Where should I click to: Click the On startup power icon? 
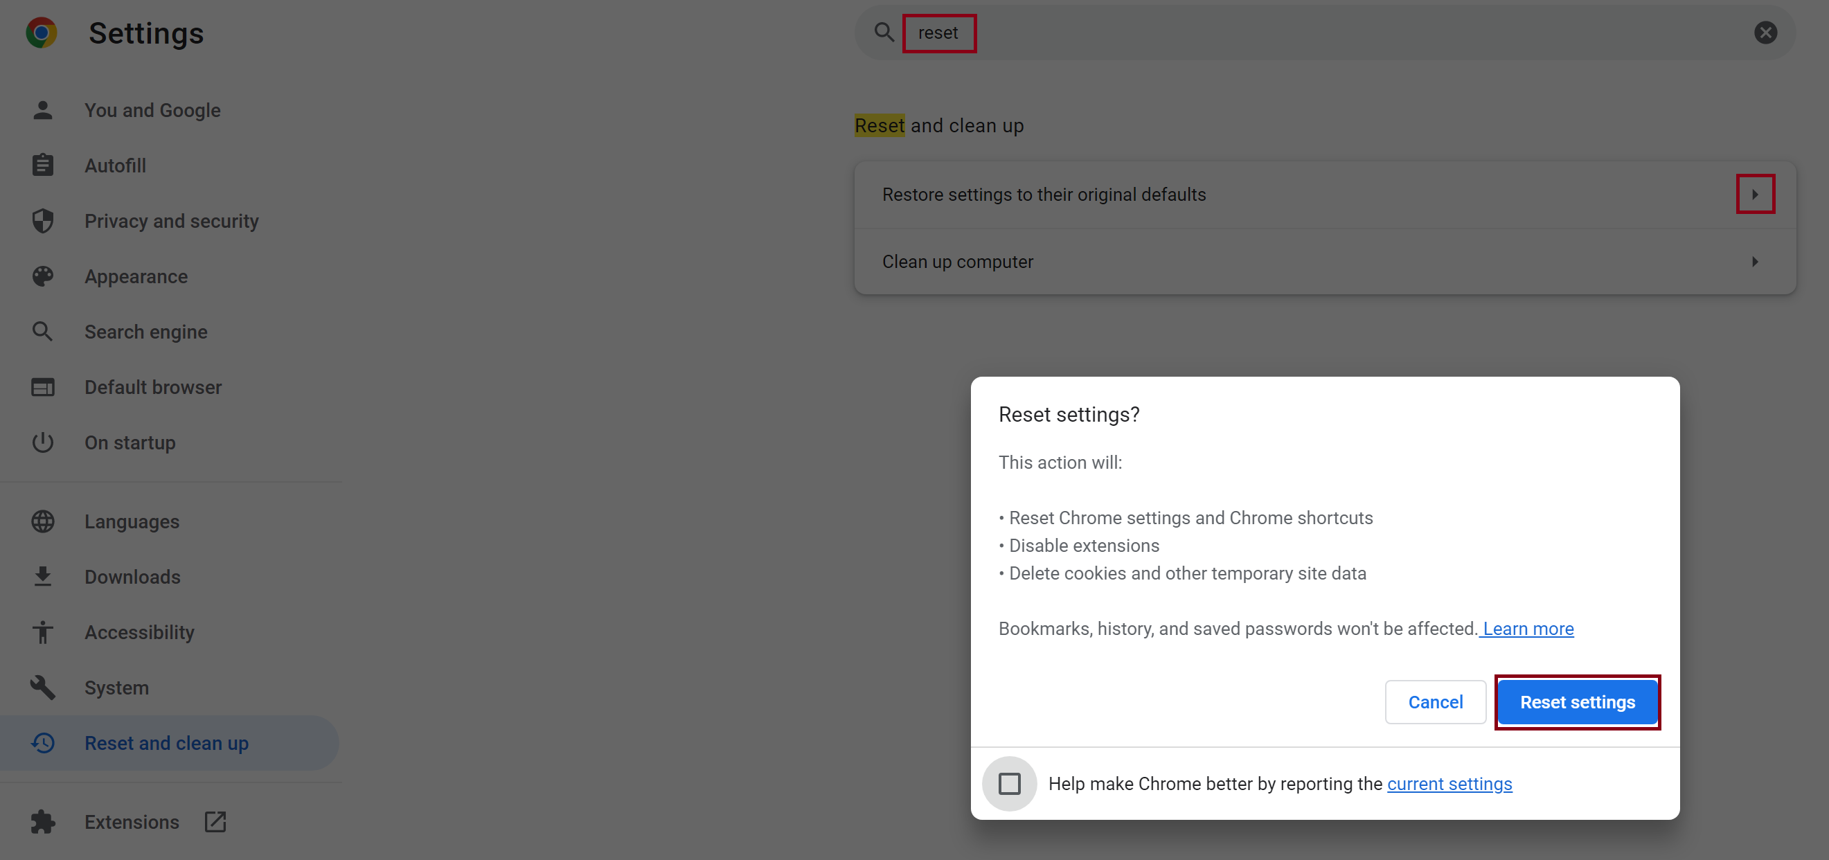43,442
